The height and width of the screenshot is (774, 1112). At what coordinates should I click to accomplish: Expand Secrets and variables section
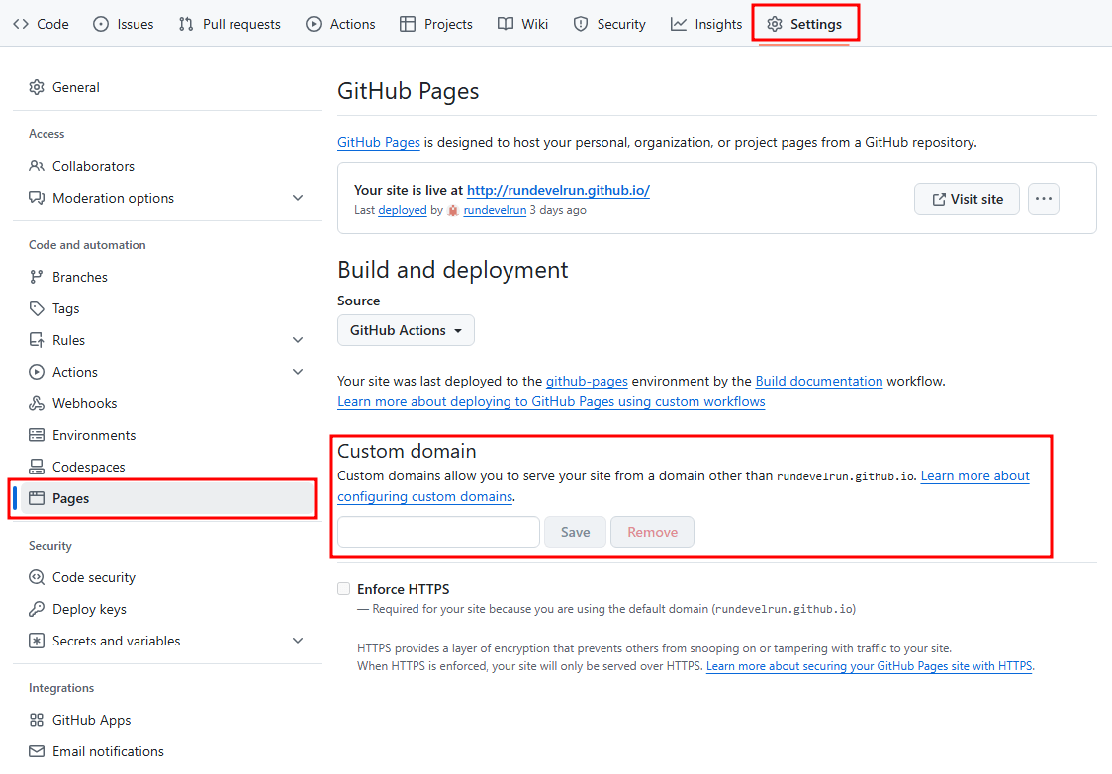(298, 641)
